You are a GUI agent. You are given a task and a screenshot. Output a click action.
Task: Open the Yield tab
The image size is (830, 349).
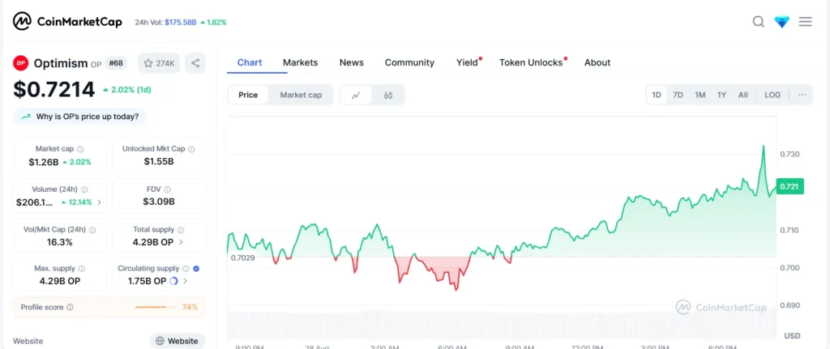468,62
